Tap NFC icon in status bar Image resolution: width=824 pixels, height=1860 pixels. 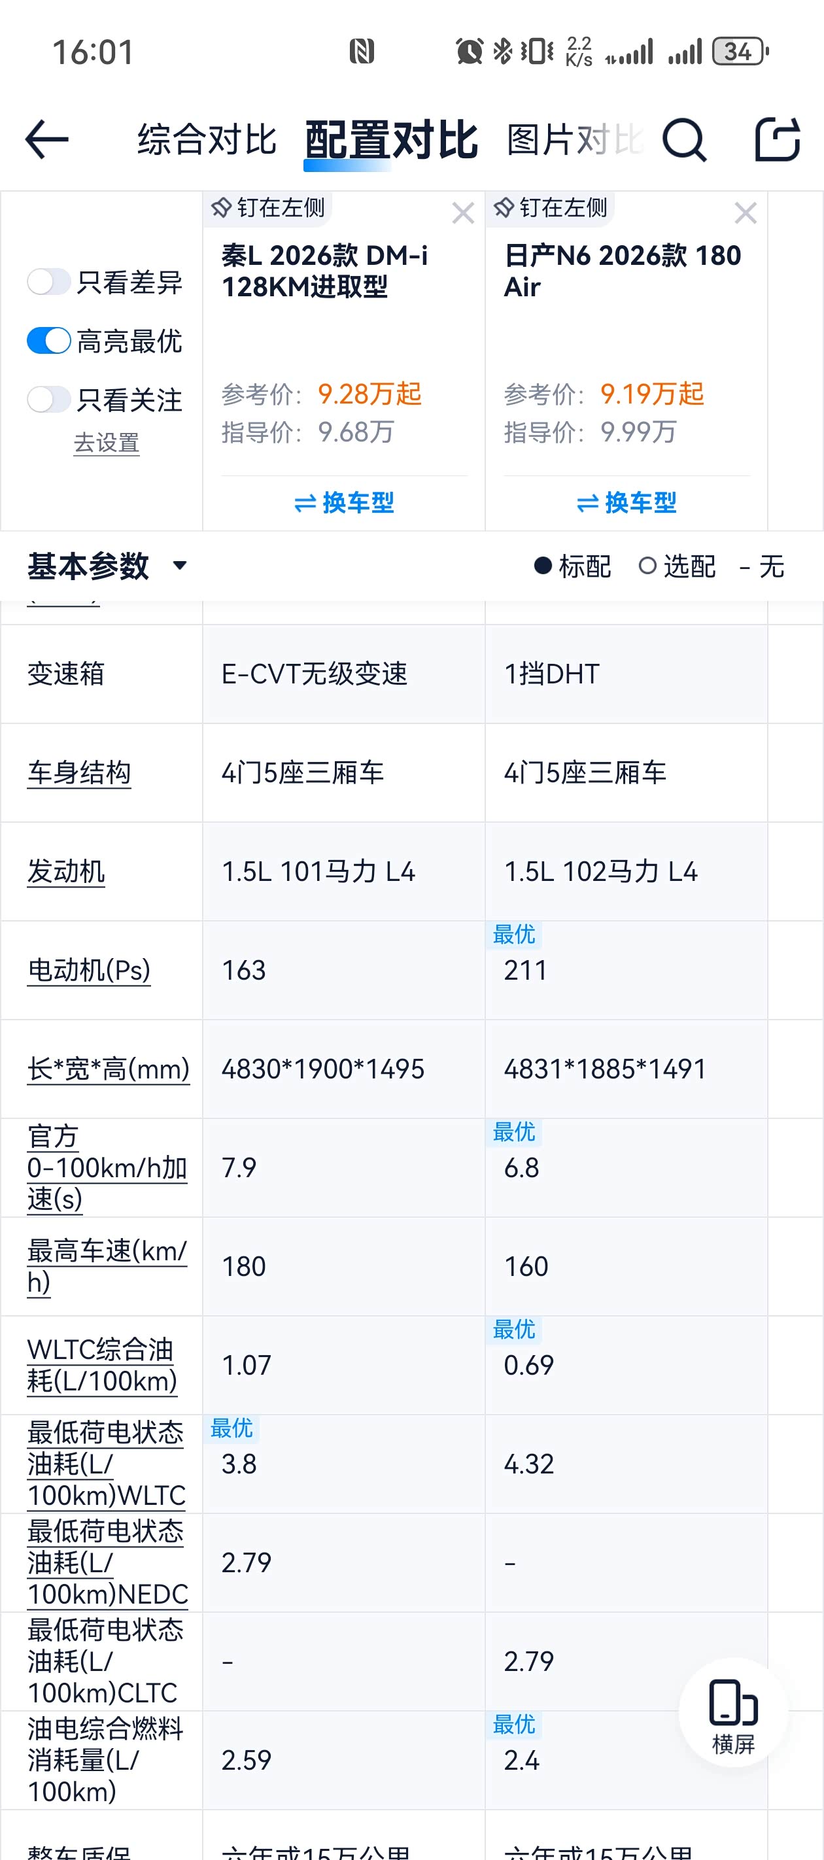point(362,52)
